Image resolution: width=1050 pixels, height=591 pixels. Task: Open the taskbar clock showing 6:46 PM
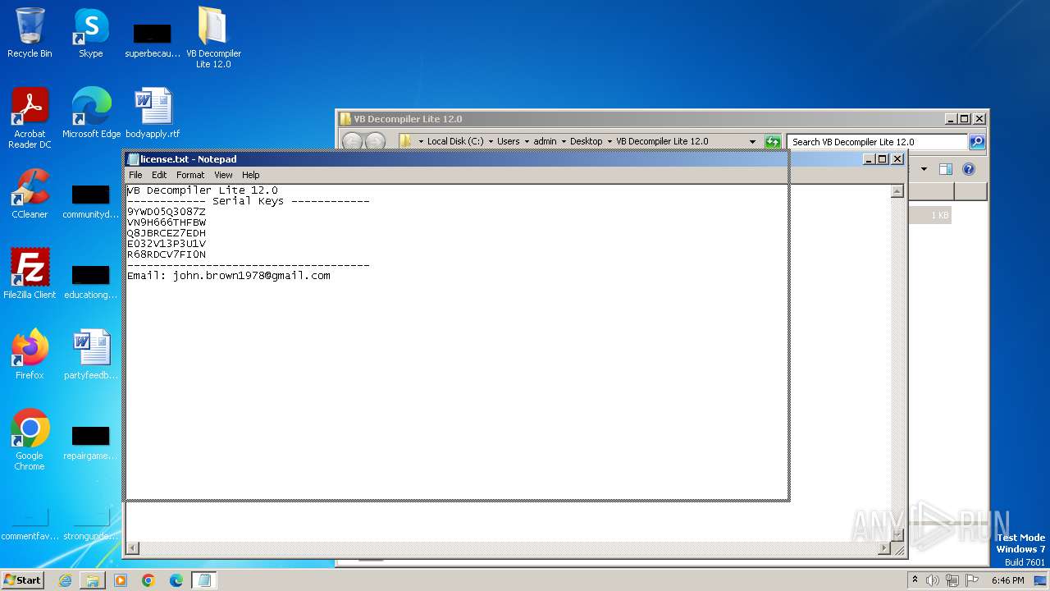pos(1007,580)
